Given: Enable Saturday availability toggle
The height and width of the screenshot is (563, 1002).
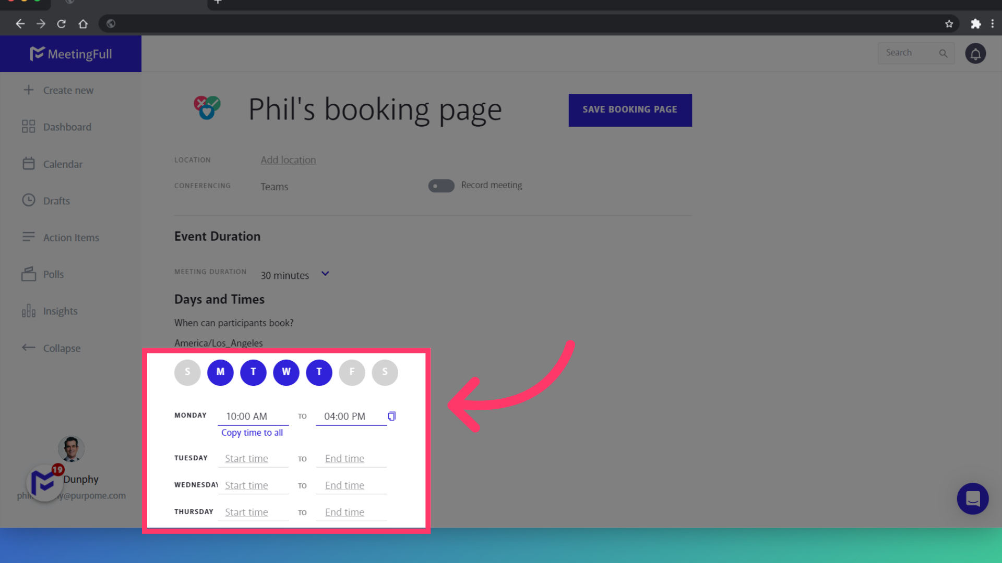Looking at the screenshot, I should coord(385,372).
